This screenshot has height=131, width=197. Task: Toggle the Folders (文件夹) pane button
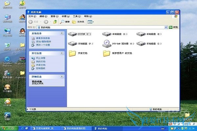pos(78,22)
